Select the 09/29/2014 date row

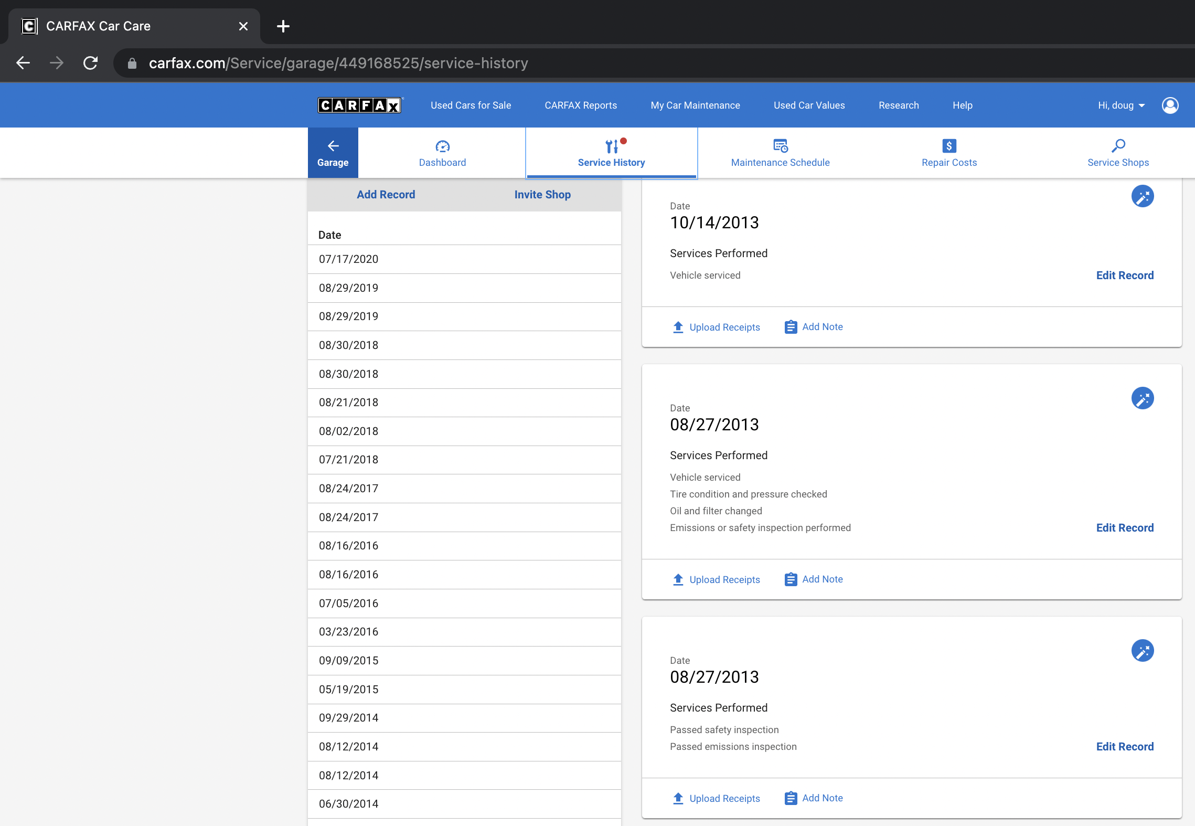point(464,718)
